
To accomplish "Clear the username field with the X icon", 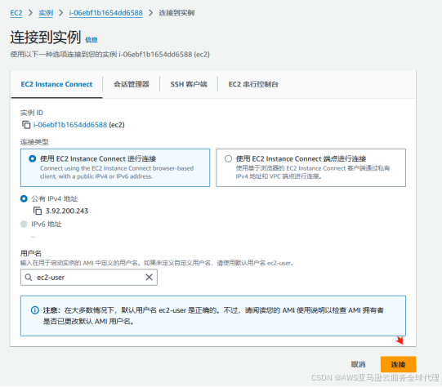I will (150, 277).
